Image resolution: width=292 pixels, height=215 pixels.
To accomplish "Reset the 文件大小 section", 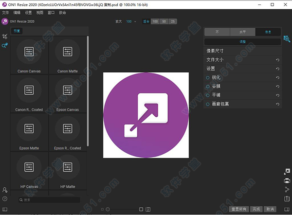I will pos(278,60).
